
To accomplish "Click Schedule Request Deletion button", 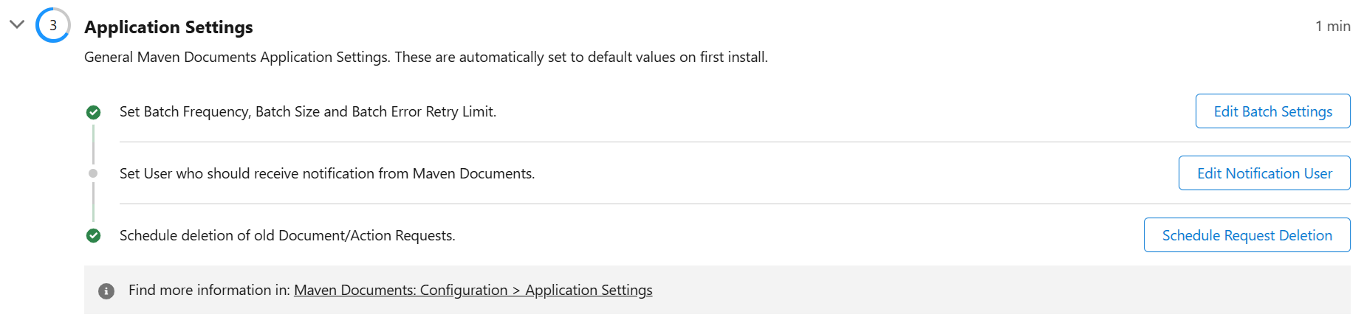I will [1247, 235].
